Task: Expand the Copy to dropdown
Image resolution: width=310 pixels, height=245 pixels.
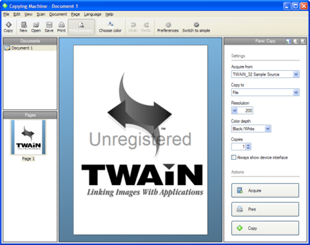Action: (296, 92)
